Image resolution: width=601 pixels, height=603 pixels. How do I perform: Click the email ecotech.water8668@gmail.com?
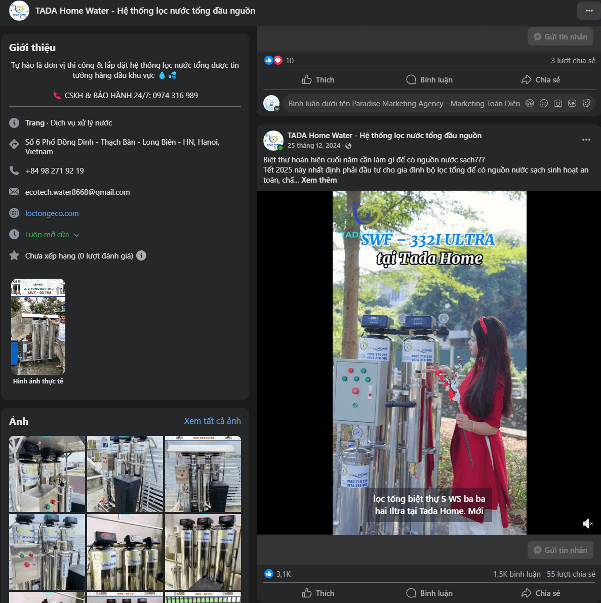tap(77, 192)
